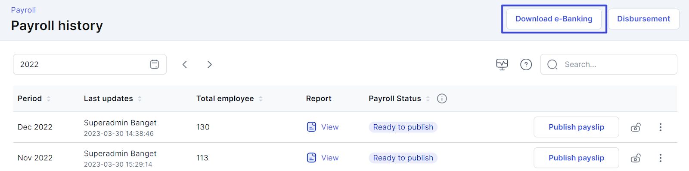Click the Payroll Status info icon
Viewport: 689px width, 171px height.
[x=442, y=99]
